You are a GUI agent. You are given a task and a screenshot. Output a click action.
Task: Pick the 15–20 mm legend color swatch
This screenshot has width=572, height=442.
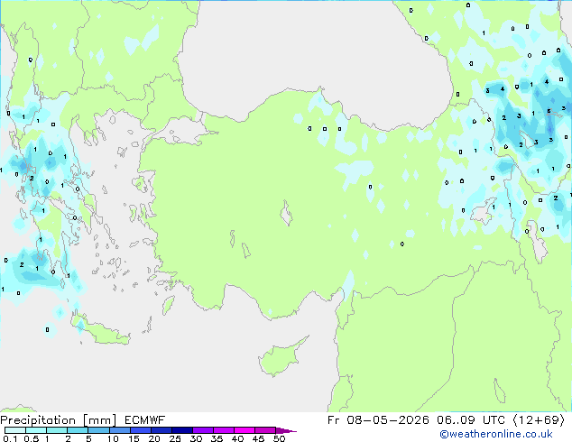[x=140, y=430]
